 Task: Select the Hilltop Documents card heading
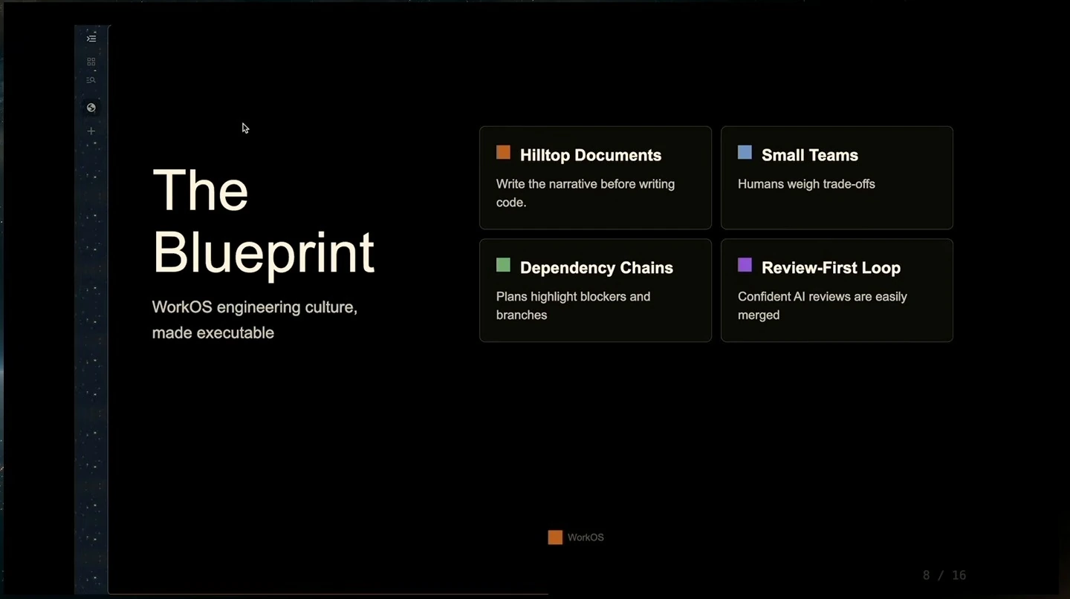click(591, 155)
